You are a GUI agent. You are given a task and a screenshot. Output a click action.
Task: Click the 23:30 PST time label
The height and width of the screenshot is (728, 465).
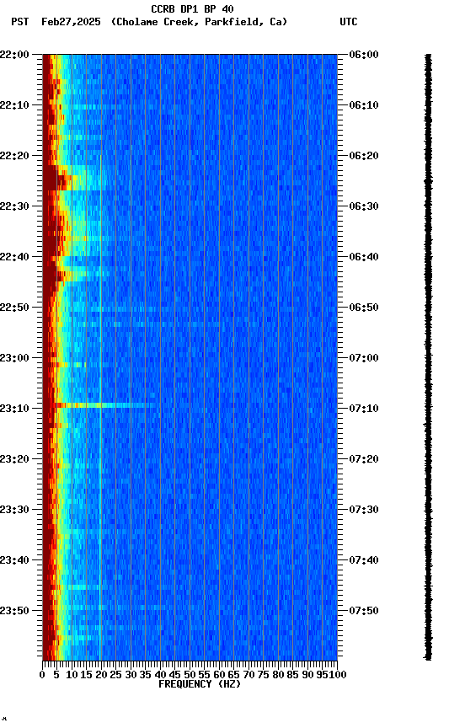pos(14,510)
